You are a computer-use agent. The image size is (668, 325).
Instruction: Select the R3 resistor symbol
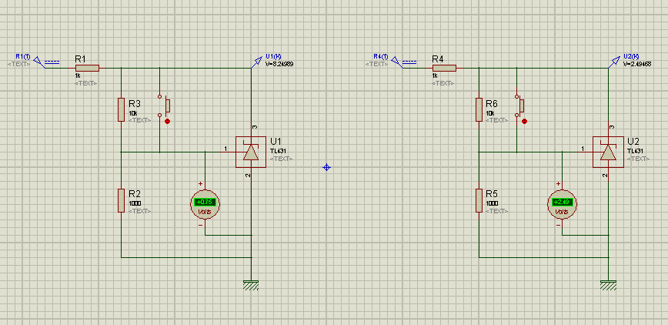click(x=122, y=109)
